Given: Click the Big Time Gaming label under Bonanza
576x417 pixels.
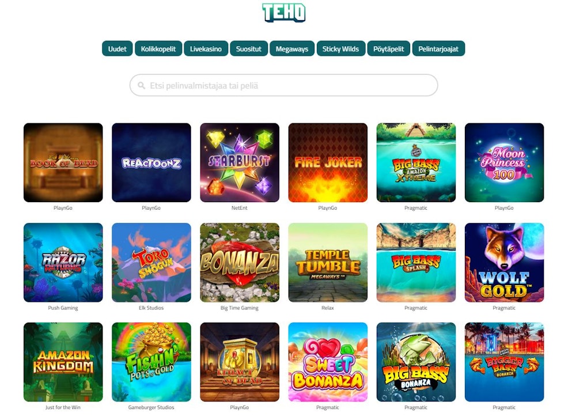Looking at the screenshot, I should point(240,308).
